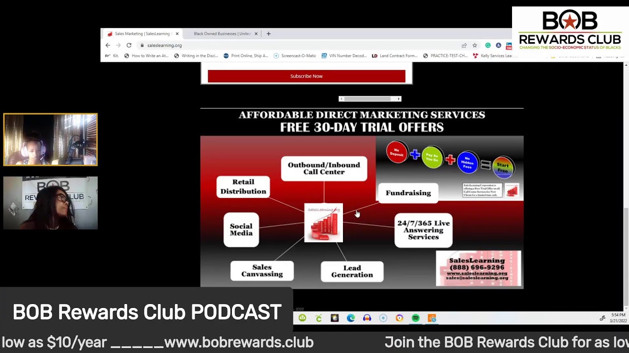Go back using browser back arrow
This screenshot has height=353, width=629.
(x=108, y=45)
